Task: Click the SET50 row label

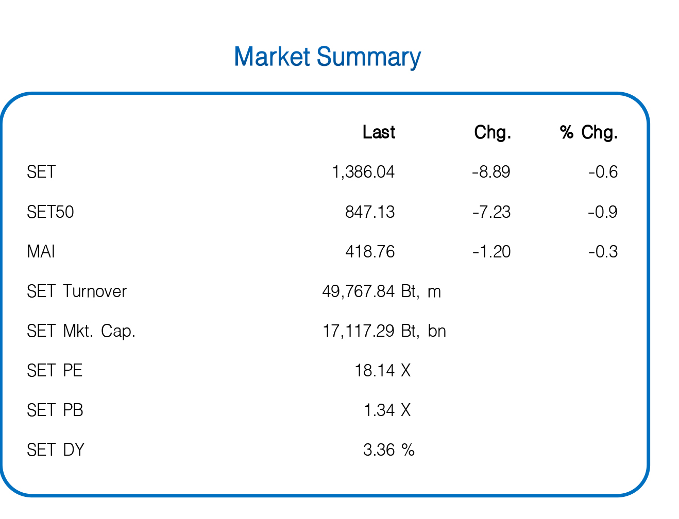Action: point(50,212)
